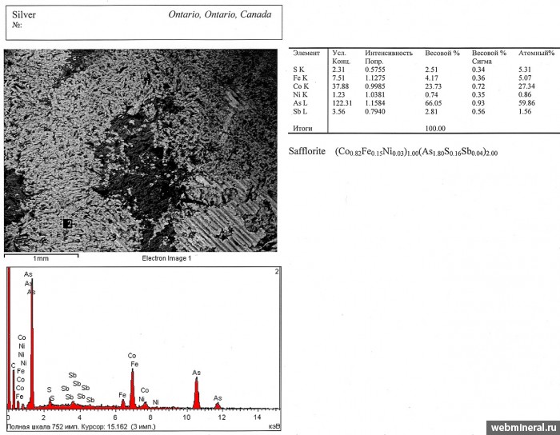This screenshot has width=560, height=435.
Task: Click the As peak label near 10.5 keV
Action: click(x=197, y=373)
